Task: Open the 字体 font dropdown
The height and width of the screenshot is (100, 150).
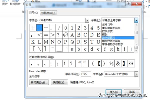Action: coord(87,20)
